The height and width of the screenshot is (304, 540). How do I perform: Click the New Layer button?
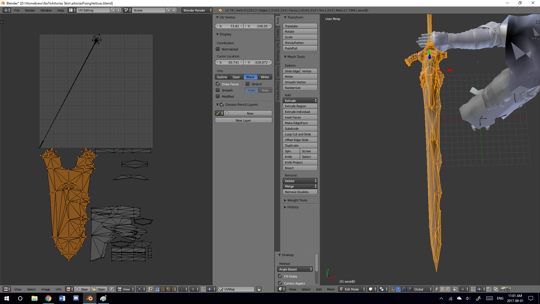[x=243, y=120]
